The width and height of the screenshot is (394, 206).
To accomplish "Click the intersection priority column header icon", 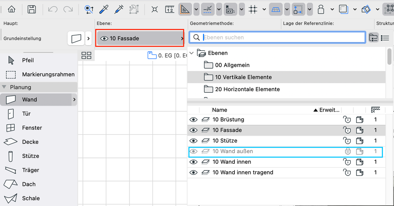I will click(375, 110).
